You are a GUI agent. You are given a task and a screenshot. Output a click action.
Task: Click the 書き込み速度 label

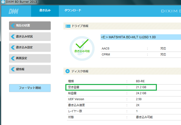point(76,105)
